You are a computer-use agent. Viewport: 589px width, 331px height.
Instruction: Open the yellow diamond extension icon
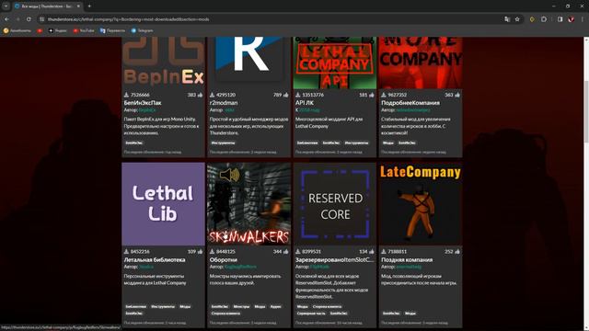[532, 19]
